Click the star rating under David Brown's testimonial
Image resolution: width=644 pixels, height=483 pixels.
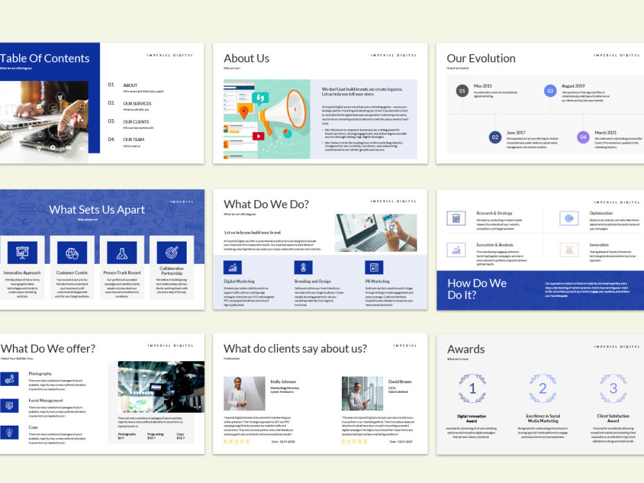pyautogui.click(x=354, y=442)
